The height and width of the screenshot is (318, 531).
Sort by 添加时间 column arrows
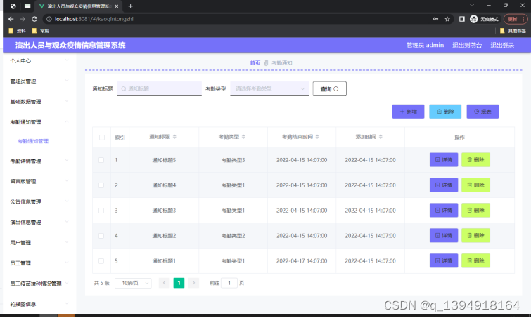pyautogui.click(x=380, y=137)
